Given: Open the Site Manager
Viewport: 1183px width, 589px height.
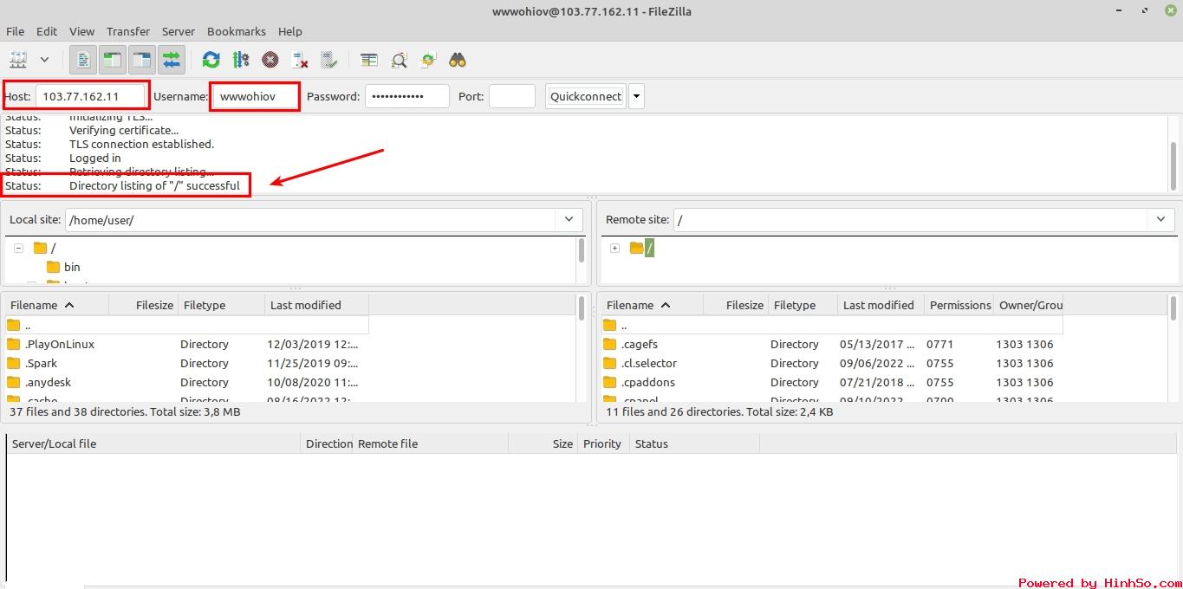Looking at the screenshot, I should click(18, 60).
